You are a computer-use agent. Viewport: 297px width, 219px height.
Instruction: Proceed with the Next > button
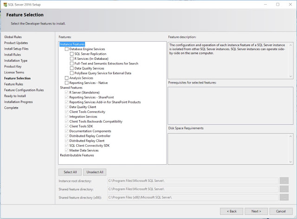pos(256,211)
